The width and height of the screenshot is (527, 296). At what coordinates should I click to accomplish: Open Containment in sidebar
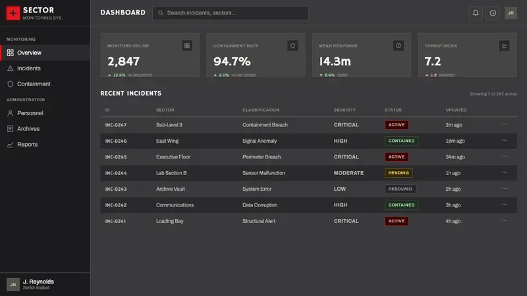pos(45,84)
